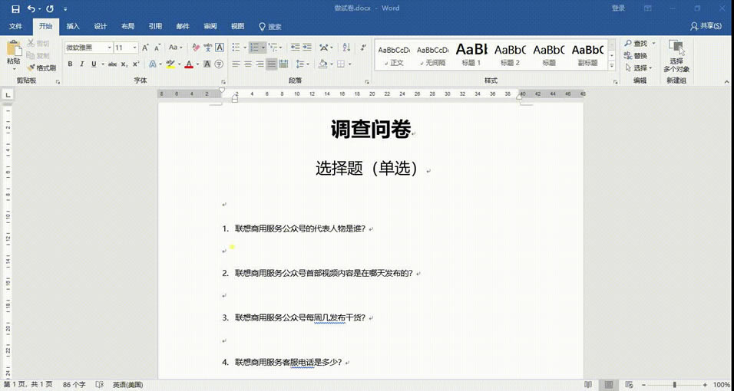Image resolution: width=734 pixels, height=391 pixels.
Task: Click the Cut (剪切) scissors icon
Action: pos(31,44)
